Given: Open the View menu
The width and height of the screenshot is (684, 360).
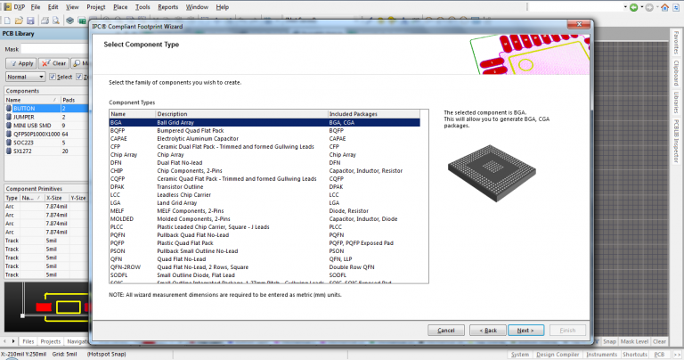Looking at the screenshot, I should click(72, 7).
